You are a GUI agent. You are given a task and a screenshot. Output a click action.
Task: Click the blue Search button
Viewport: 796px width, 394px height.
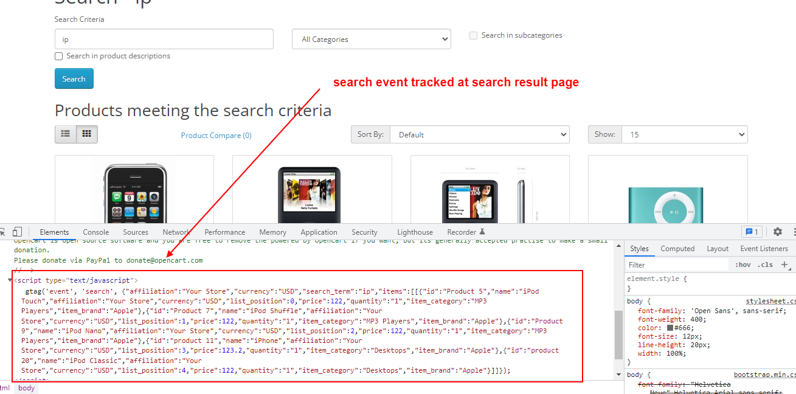pyautogui.click(x=74, y=78)
